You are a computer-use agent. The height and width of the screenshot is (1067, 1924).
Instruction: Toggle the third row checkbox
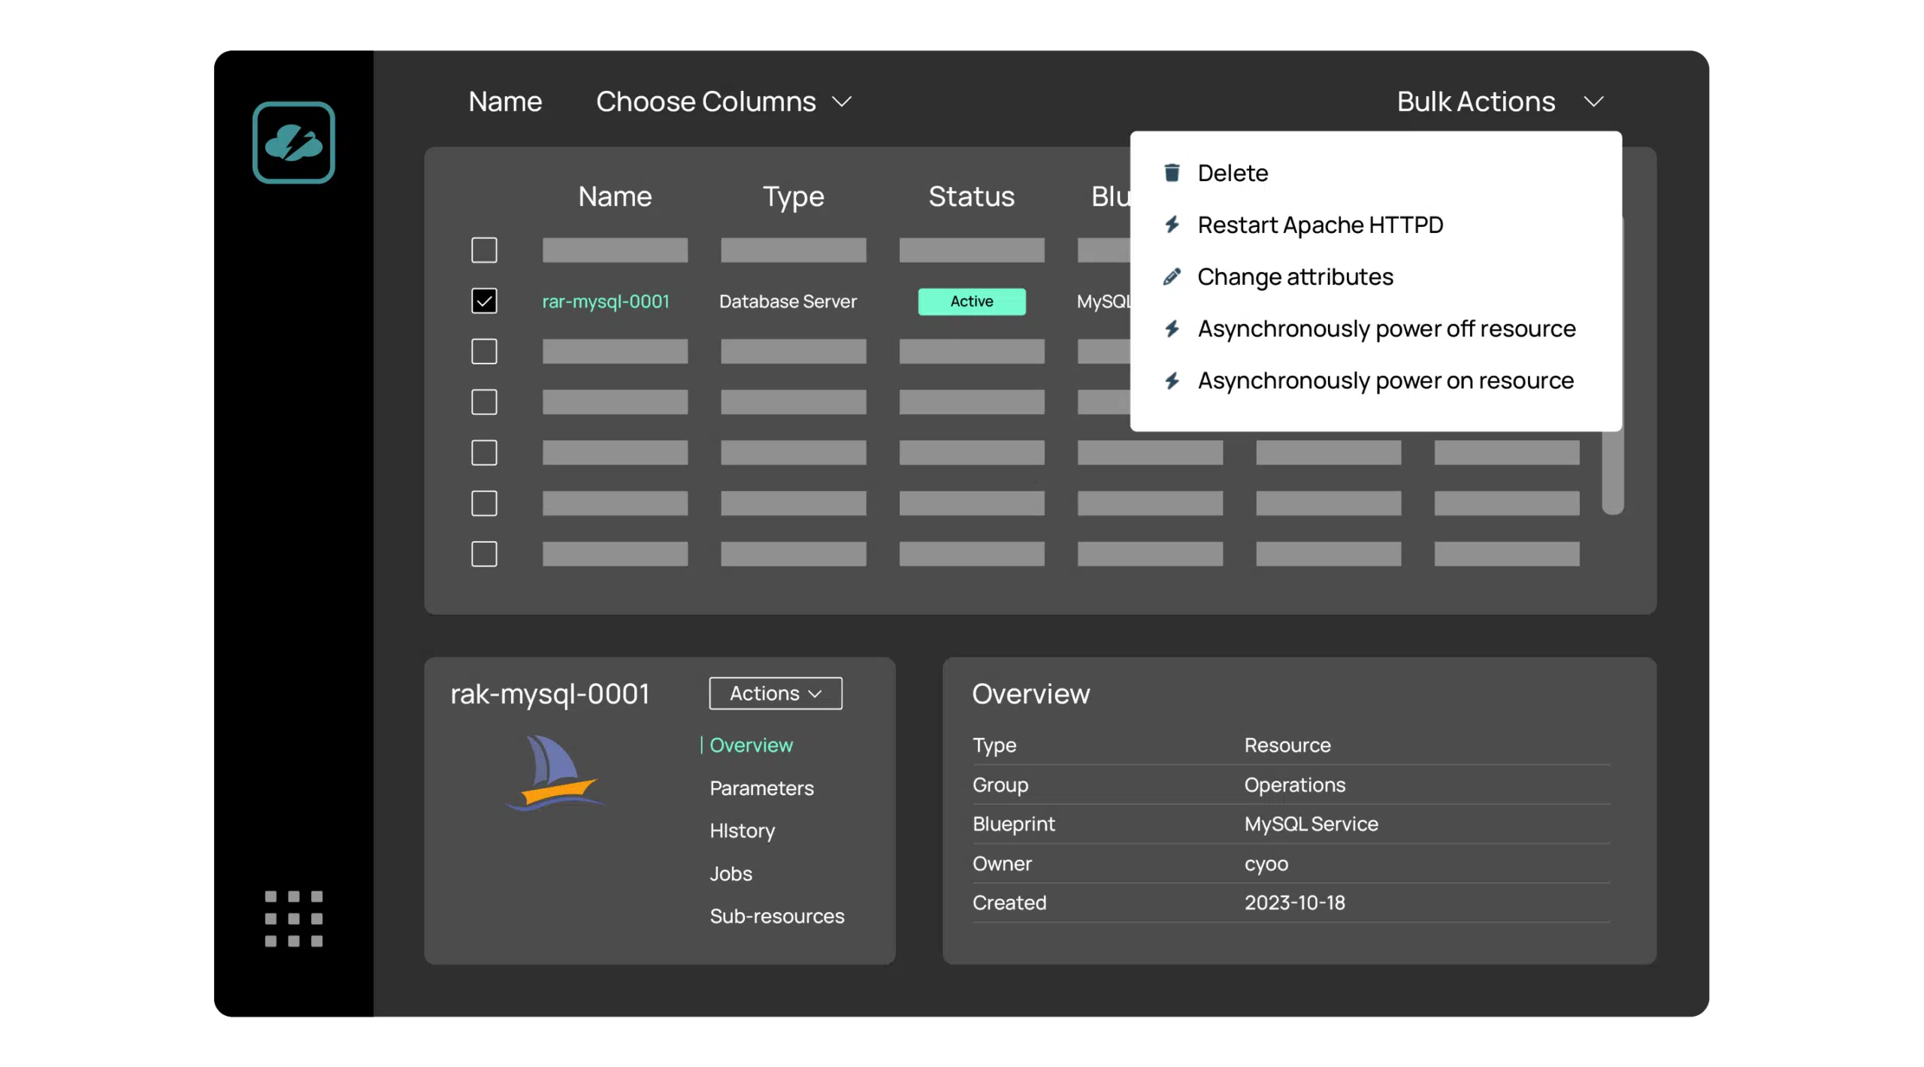483,351
